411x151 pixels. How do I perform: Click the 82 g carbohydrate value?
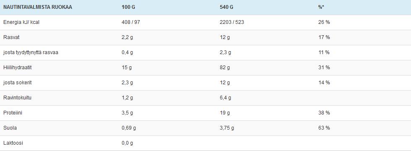point(225,68)
